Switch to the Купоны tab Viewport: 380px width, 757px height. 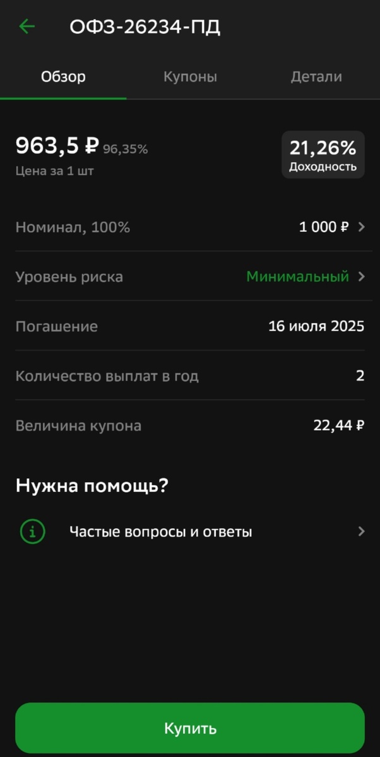(x=190, y=76)
